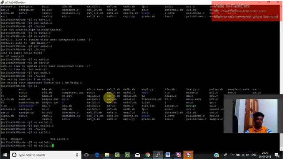283x159 pixels.
Task: Open File Explorer from the taskbar
Action: point(107,155)
